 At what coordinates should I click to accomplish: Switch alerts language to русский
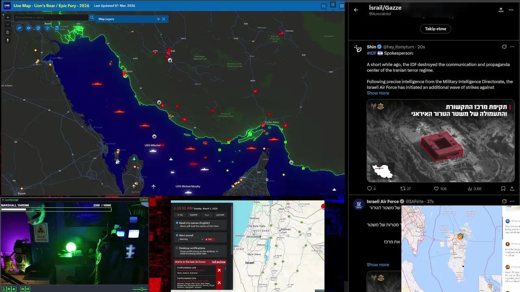click(x=220, y=215)
